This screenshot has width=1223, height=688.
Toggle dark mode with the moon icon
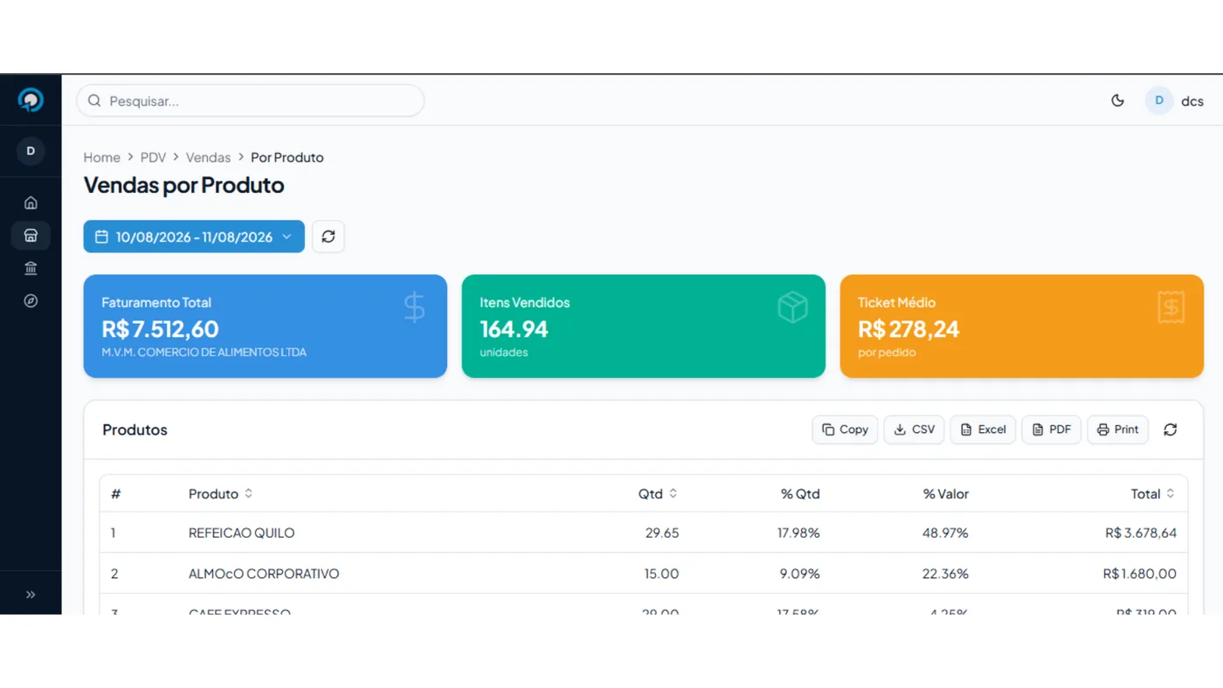[1117, 100]
